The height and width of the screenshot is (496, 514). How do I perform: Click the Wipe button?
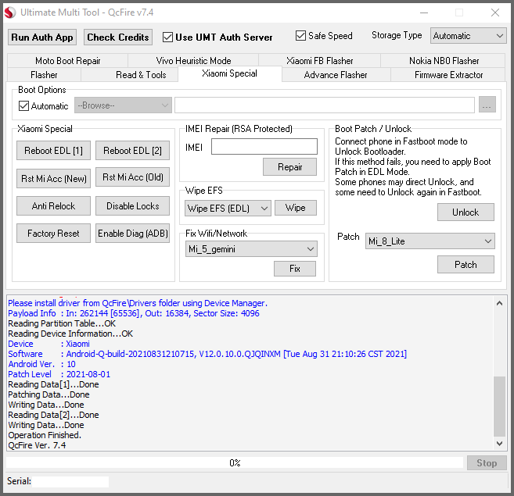point(296,208)
